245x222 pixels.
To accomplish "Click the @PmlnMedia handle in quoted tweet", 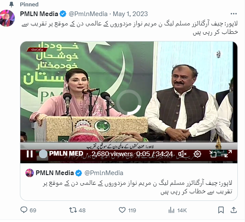I will pyautogui.click(x=104, y=173).
